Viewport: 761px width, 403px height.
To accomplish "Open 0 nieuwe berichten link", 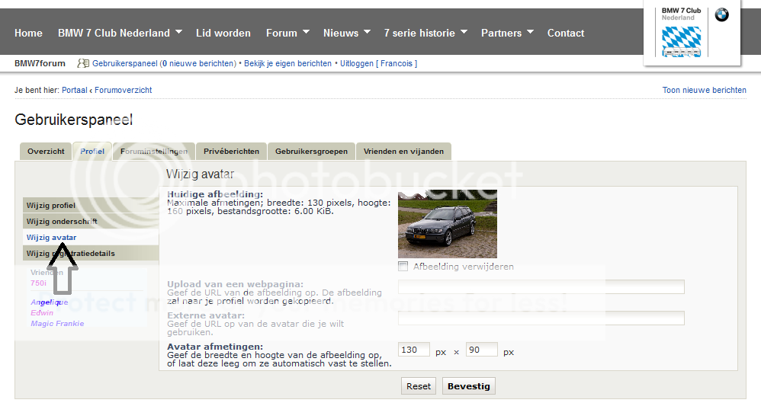I will tap(198, 63).
